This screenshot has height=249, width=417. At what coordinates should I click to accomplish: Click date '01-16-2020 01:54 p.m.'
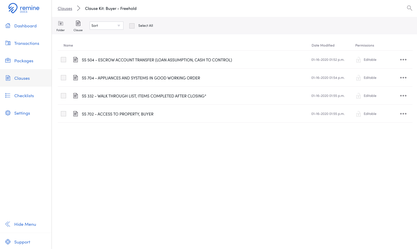pos(328,78)
